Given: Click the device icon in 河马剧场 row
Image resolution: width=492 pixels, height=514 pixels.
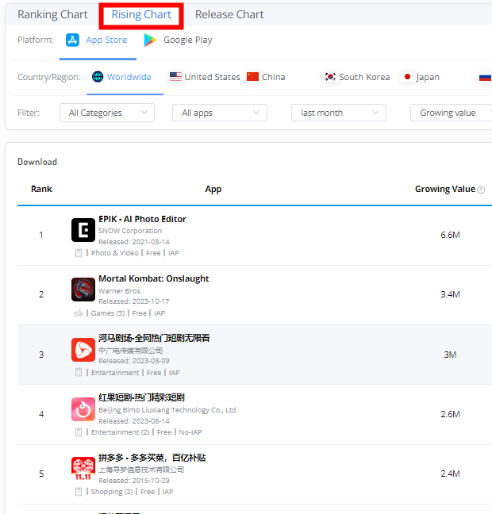Looking at the screenshot, I should click(x=79, y=372).
